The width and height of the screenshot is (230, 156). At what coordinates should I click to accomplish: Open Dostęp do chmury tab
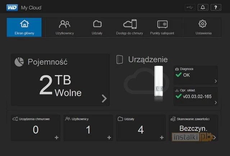click(129, 27)
